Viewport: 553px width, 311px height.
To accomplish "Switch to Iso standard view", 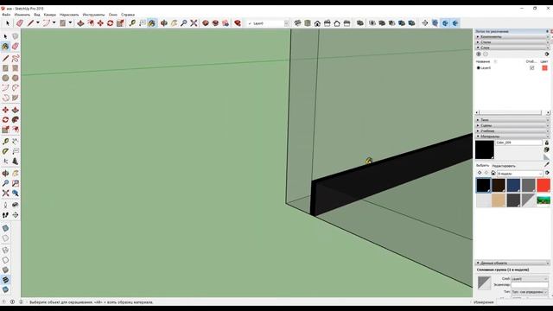I will [297, 23].
